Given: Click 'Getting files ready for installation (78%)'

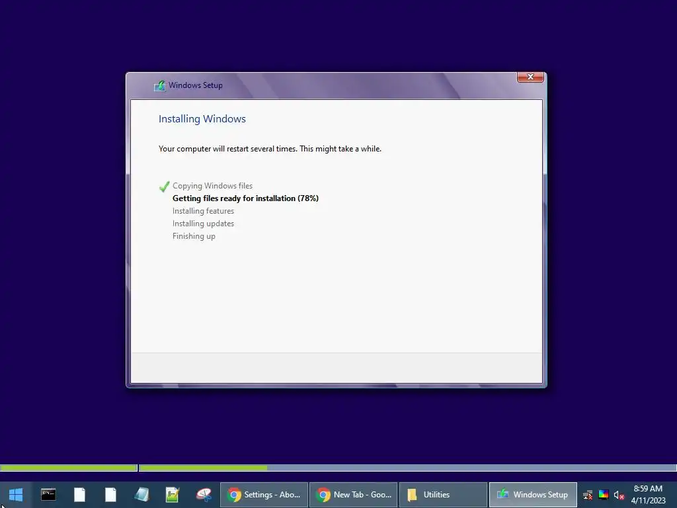Looking at the screenshot, I should click(x=245, y=198).
